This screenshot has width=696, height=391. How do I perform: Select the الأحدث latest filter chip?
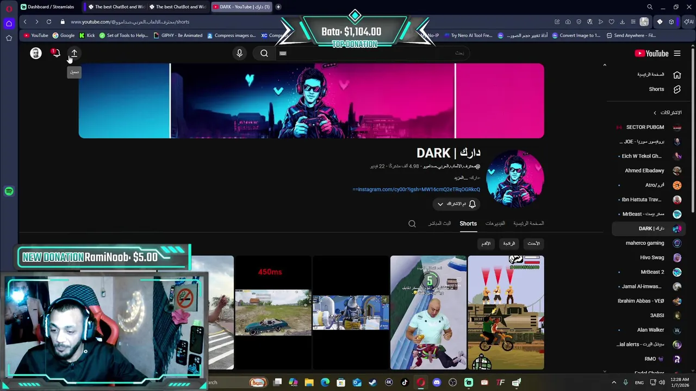click(x=533, y=243)
